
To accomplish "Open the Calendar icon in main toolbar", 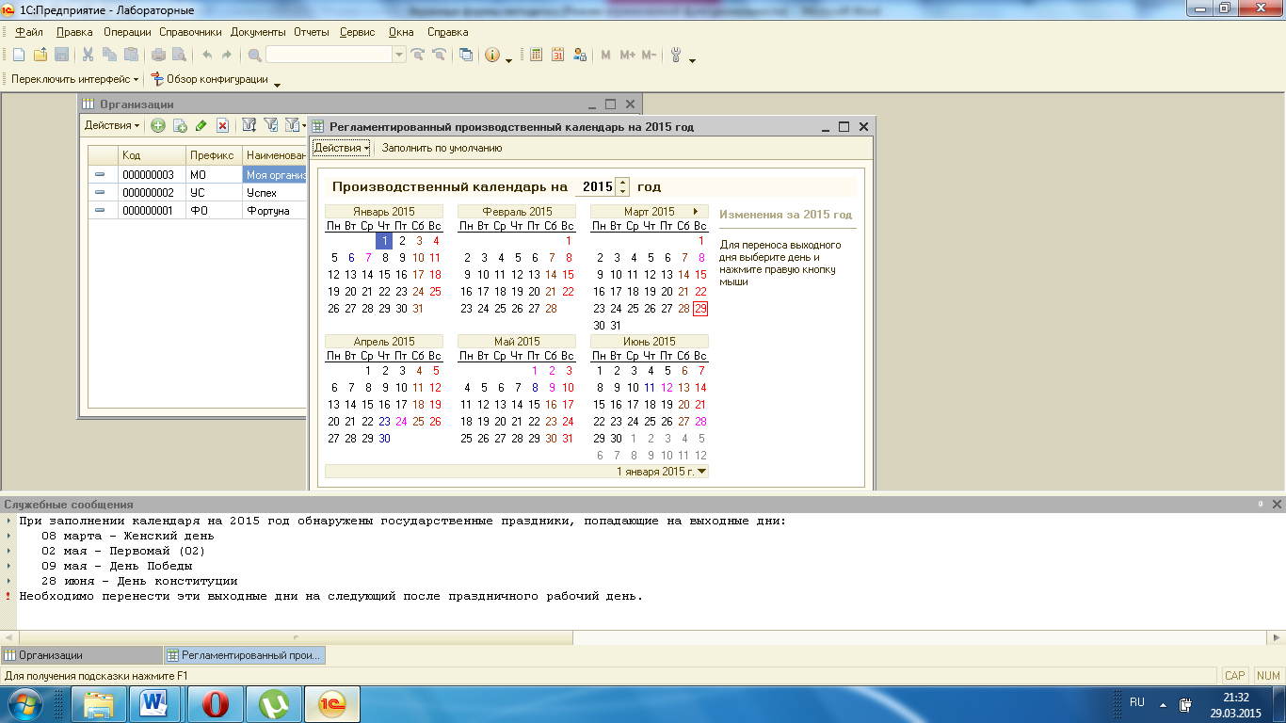I will [x=557, y=55].
